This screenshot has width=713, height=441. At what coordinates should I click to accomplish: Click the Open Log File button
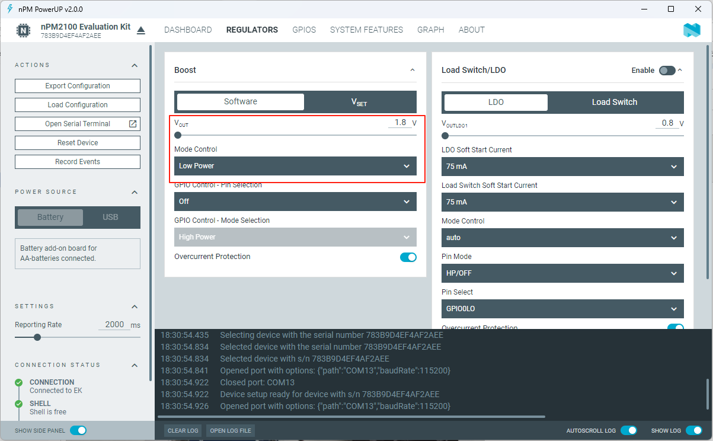point(231,431)
